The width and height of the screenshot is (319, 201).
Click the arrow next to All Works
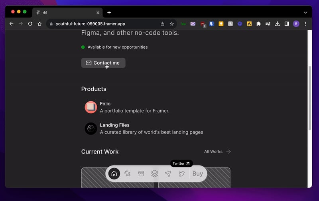tap(228, 152)
